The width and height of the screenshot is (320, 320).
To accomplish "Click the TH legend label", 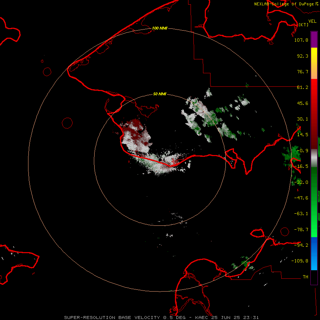I will coord(305,277).
